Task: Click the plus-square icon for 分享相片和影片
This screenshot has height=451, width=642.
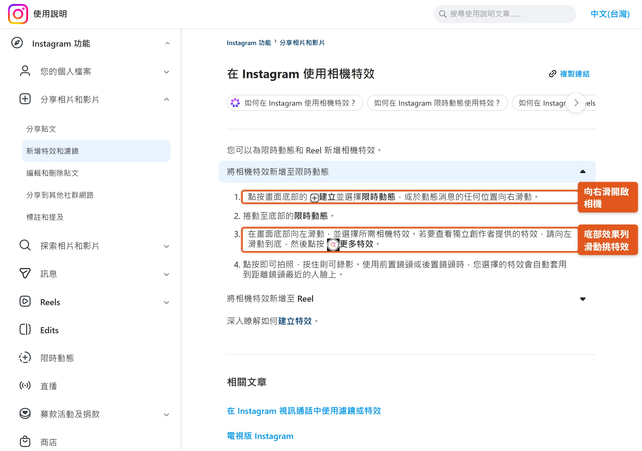Action: click(x=25, y=99)
